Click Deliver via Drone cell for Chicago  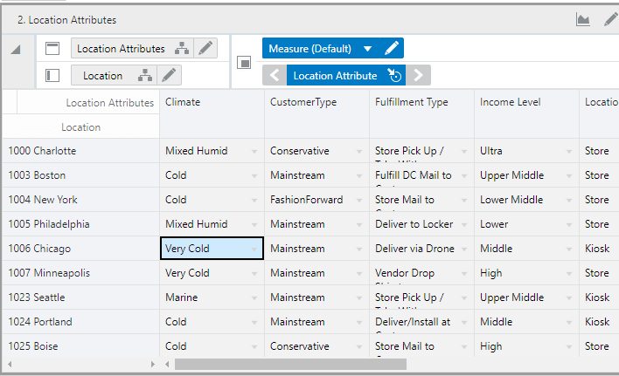[x=421, y=249]
